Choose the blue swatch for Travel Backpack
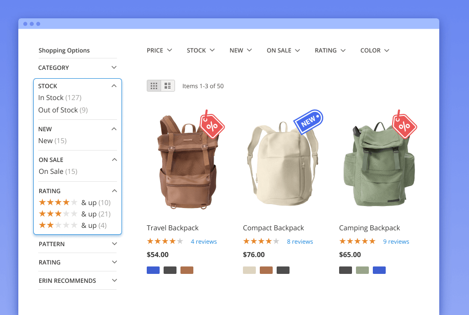Screen dimensions: 469x315 click(x=153, y=270)
